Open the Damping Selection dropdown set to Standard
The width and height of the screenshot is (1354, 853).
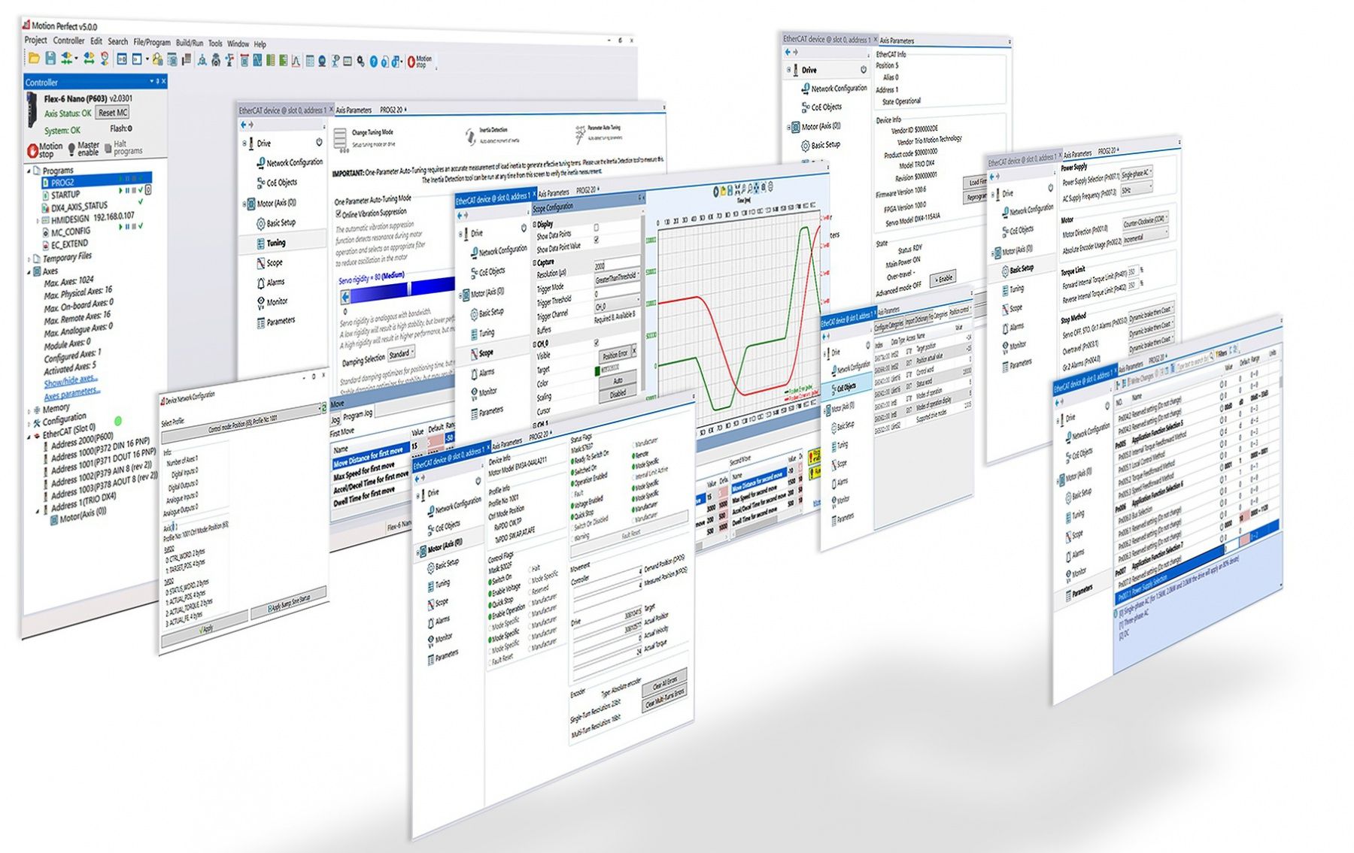(x=401, y=353)
